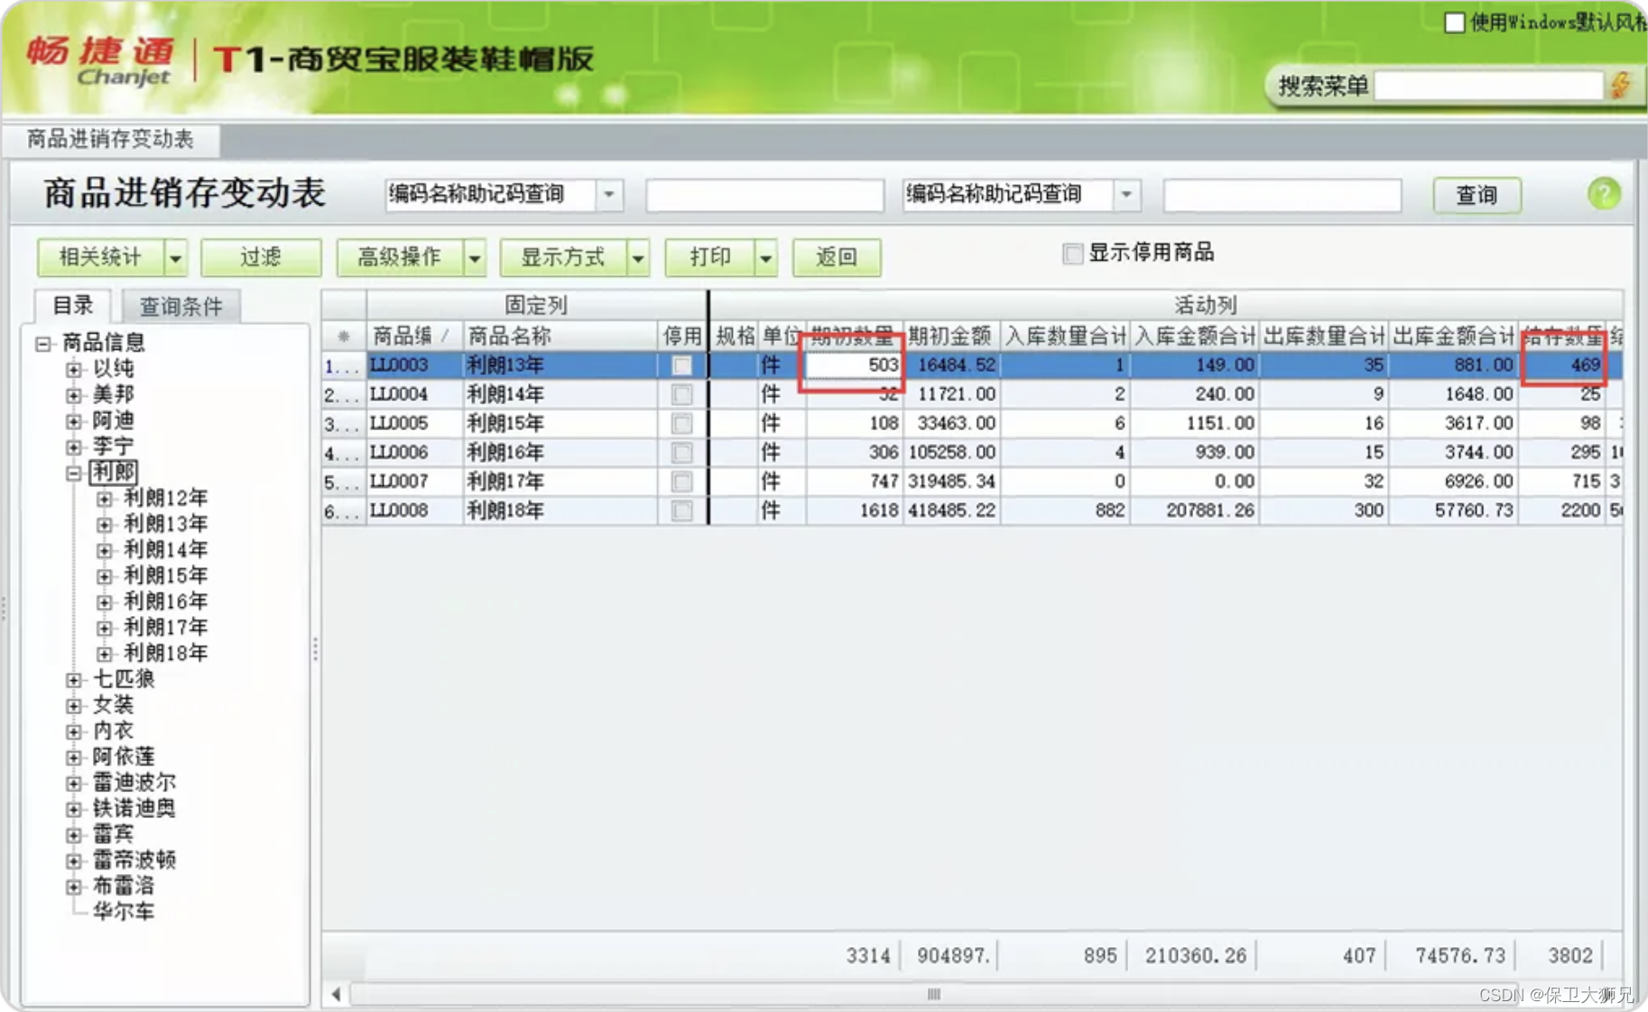Select 阿依莲 in the tree
This screenshot has width=1648, height=1012.
coord(124,757)
